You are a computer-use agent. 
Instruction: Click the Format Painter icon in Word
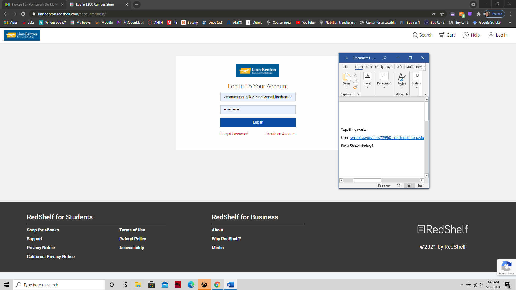pyautogui.click(x=355, y=87)
